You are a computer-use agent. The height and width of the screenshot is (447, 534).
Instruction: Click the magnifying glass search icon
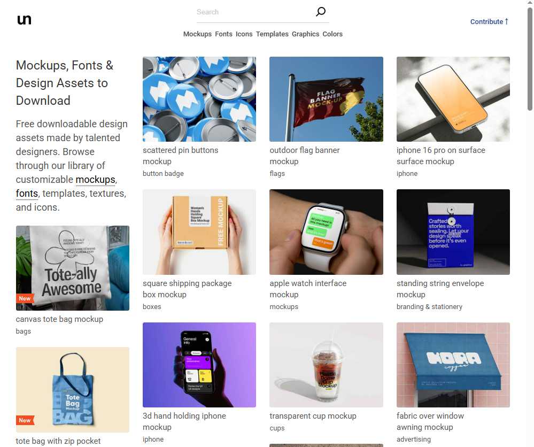(321, 12)
